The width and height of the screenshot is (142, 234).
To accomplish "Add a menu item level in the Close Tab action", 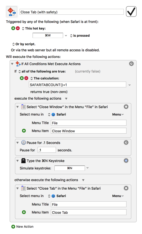I will point(24,212).
